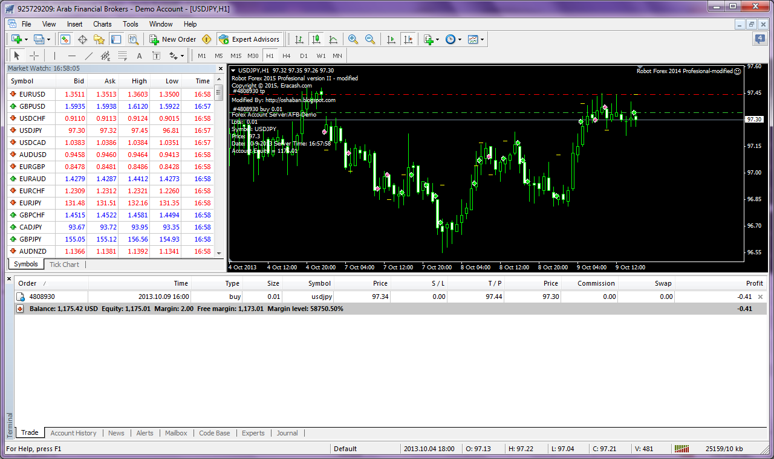Zoom out on the chart
The width and height of the screenshot is (774, 459).
pyautogui.click(x=370, y=39)
